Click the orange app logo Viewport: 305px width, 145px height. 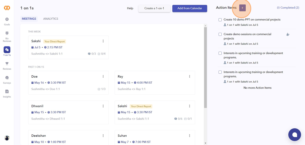click(x=7, y=8)
